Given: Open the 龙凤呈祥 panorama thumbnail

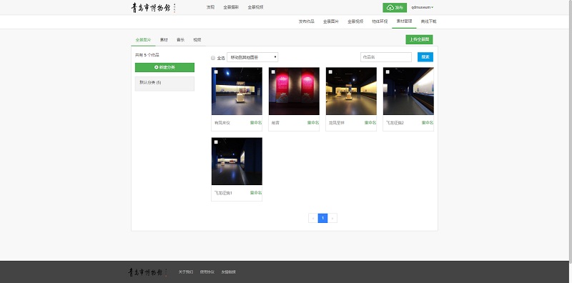Looking at the screenshot, I should tap(351, 91).
